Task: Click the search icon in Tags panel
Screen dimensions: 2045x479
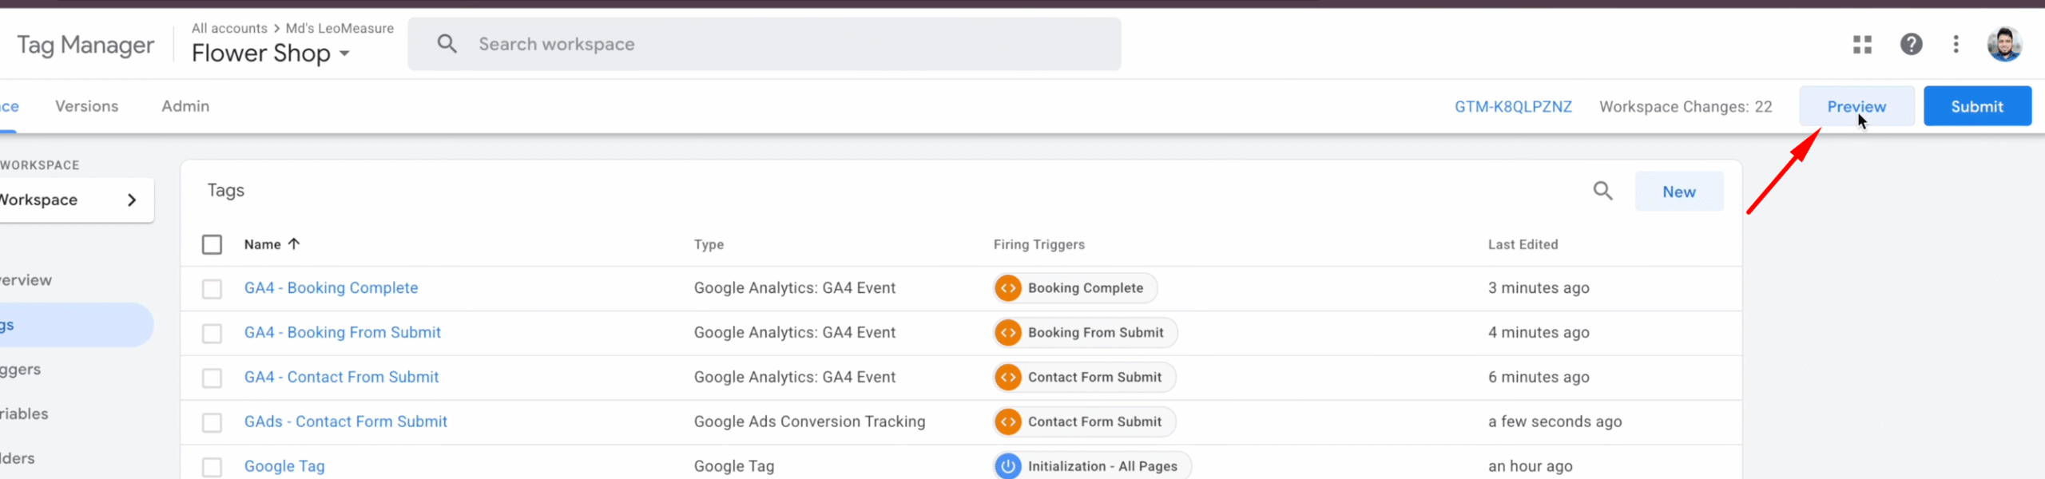Action: click(x=1602, y=191)
